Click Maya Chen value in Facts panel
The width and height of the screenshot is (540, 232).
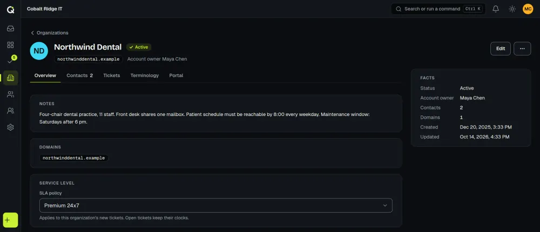point(472,98)
